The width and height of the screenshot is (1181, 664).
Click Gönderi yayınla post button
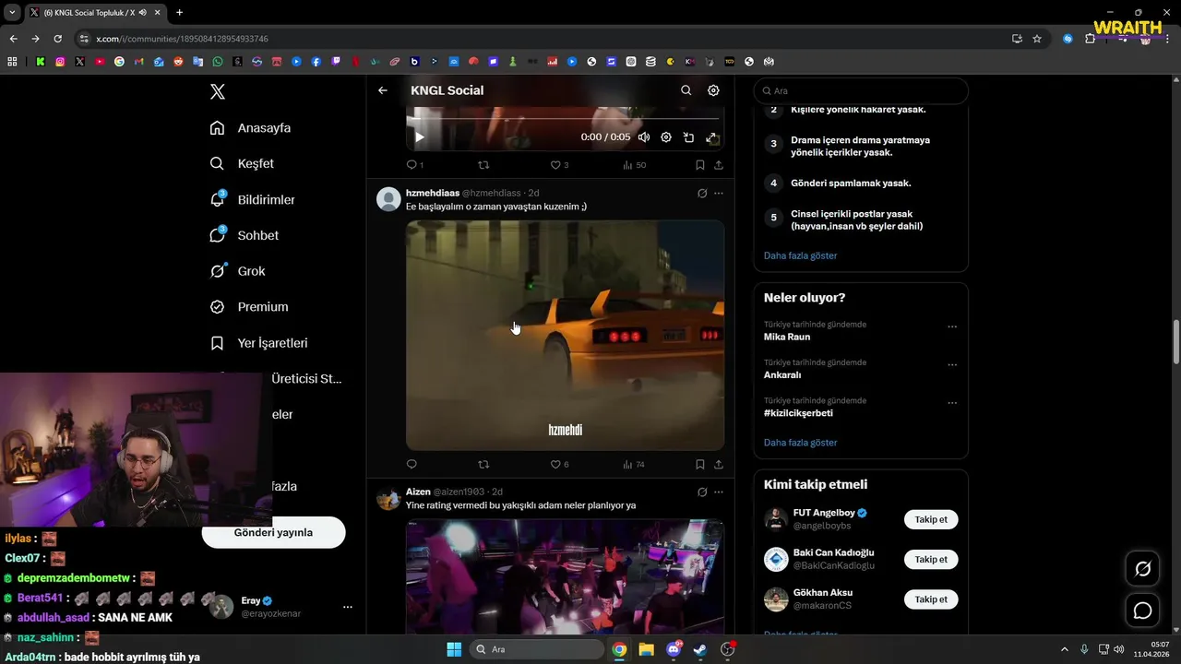click(273, 532)
